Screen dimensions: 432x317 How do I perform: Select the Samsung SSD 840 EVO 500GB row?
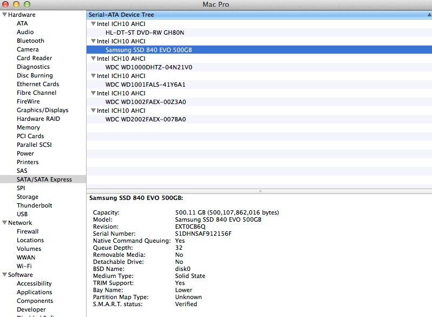point(259,50)
